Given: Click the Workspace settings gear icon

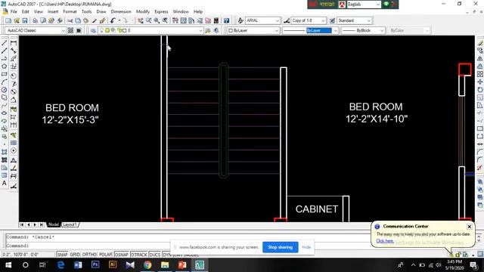Looking at the screenshot, I should click(x=70, y=30).
